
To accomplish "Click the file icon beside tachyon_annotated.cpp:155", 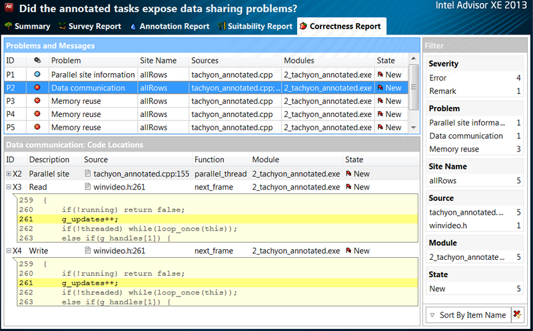I will (88, 173).
